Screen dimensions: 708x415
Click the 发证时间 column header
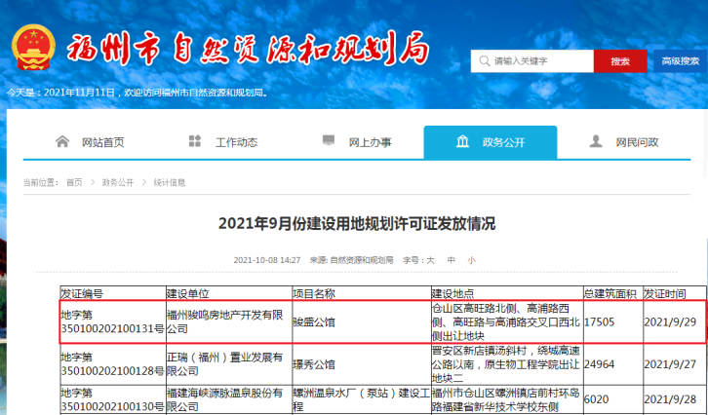(675, 293)
